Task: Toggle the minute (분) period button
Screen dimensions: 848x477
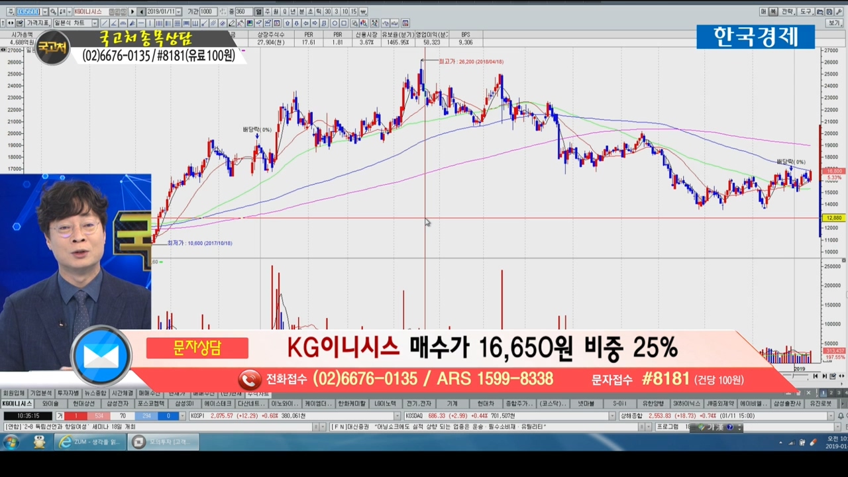Action: pyautogui.click(x=302, y=12)
